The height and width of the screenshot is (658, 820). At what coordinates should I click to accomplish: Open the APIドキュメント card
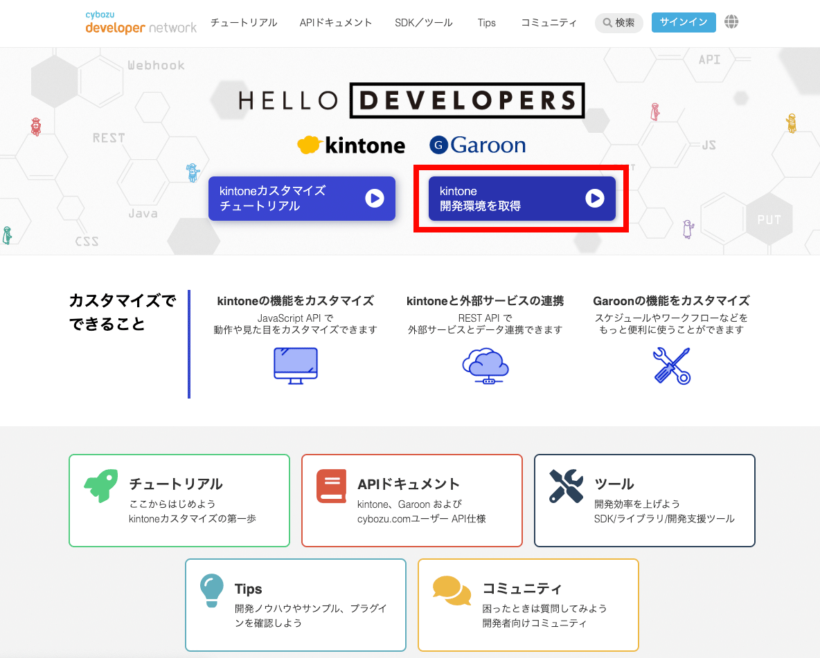click(x=412, y=501)
